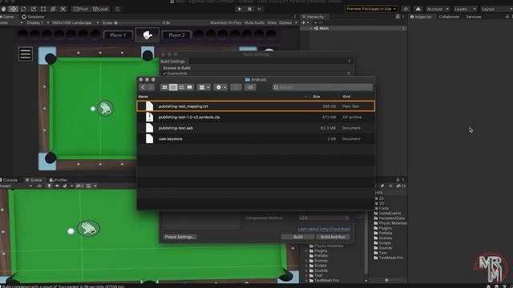This screenshot has height=288, width=513.
Task: Click the Finder search field
Action: [x=322, y=87]
